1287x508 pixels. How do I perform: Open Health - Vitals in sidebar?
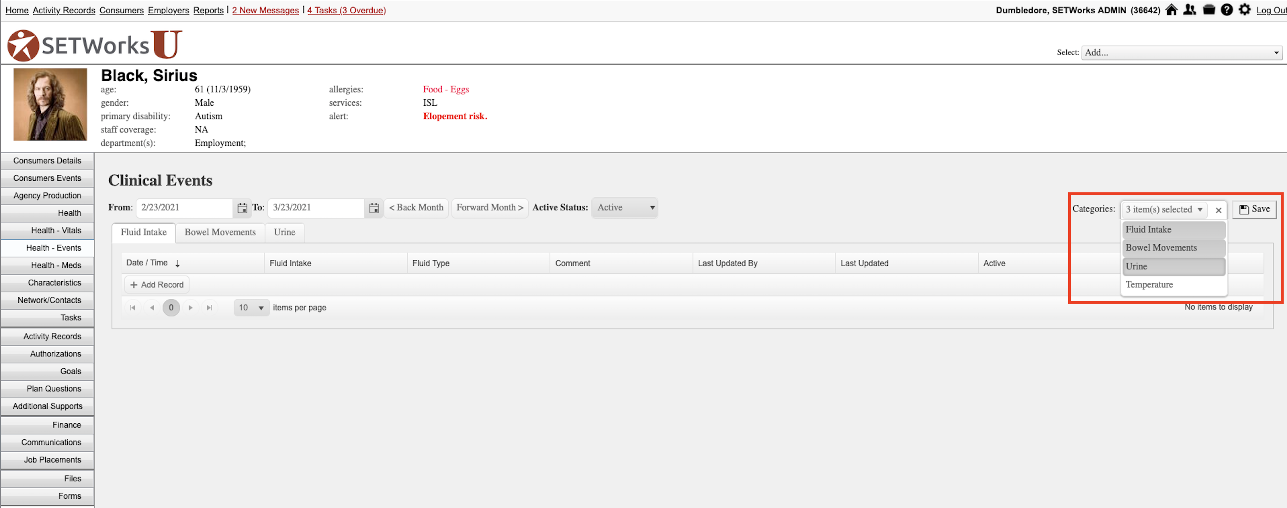(56, 230)
